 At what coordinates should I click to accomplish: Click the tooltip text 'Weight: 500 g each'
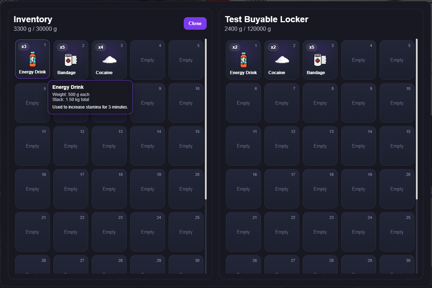tap(71, 95)
